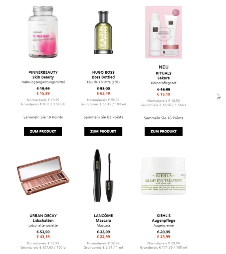
Task: Open the #INNERBEAUTY Skin Beauty title link
Action: click(43, 75)
